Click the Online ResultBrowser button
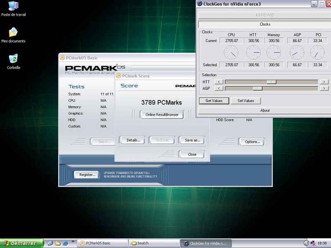Viewport: 331px width, 248px height. [162, 115]
